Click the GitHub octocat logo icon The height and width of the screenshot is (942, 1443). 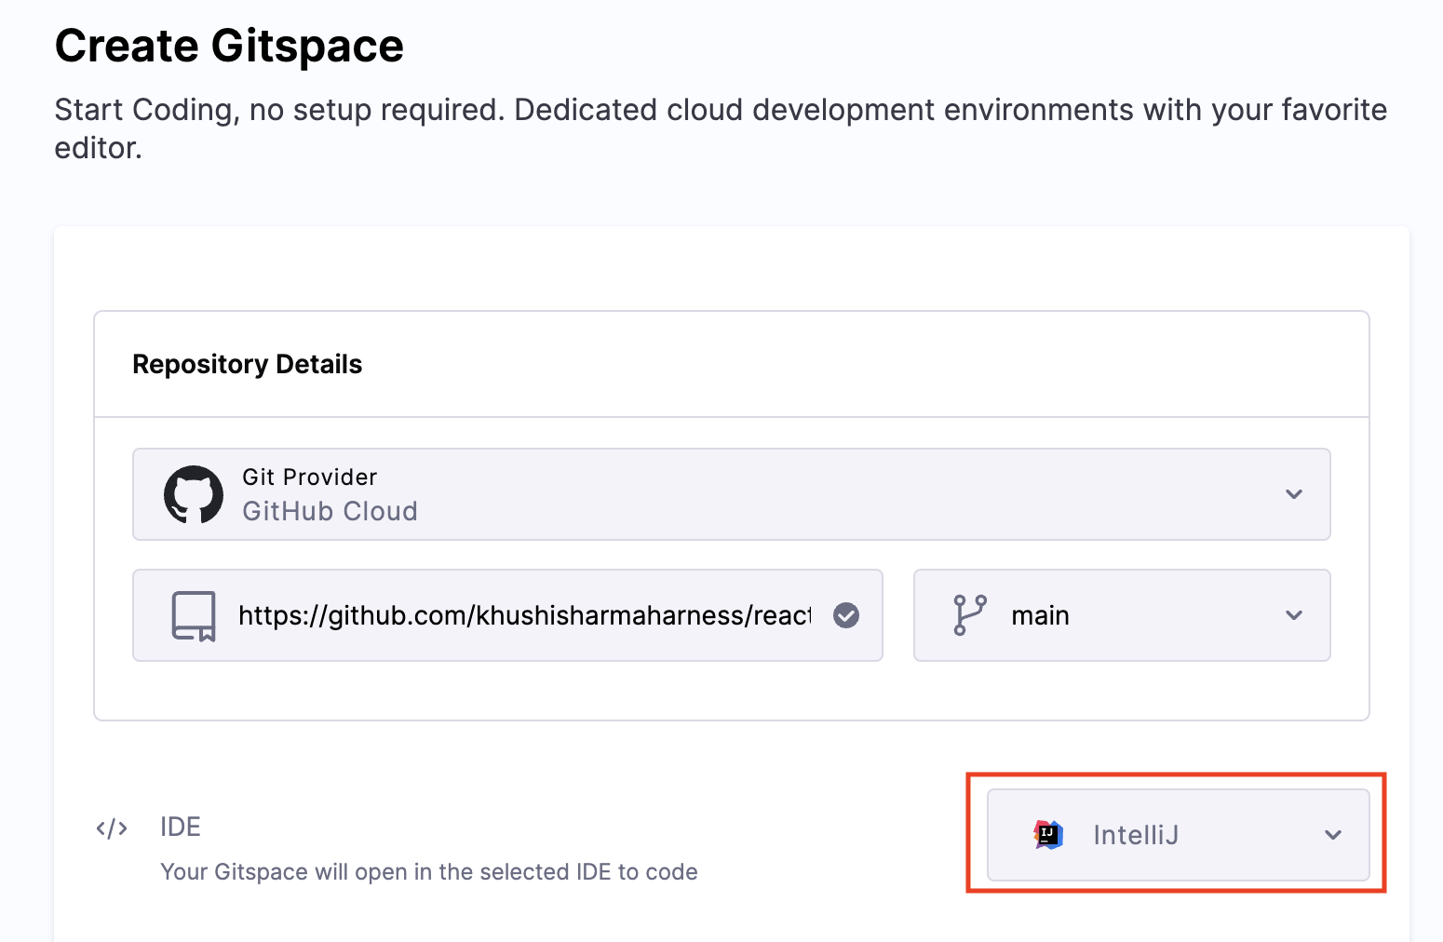click(x=194, y=494)
